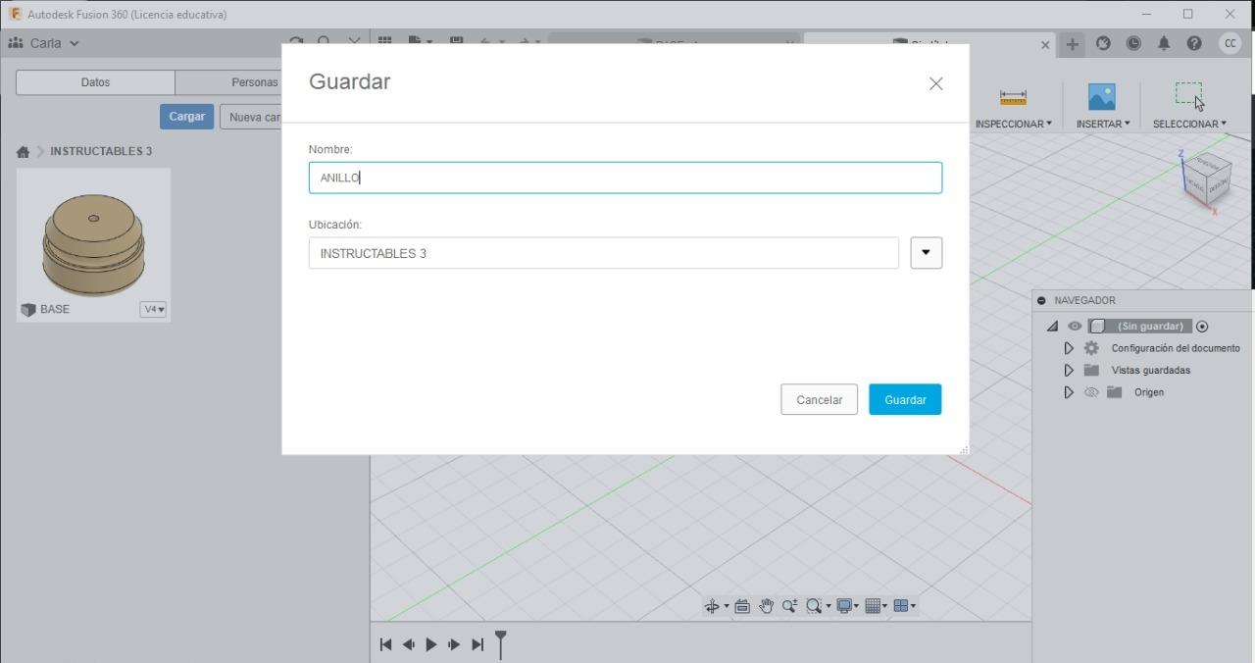Open the SELECCIONAR dropdown menu
The height and width of the screenshot is (663, 1255).
(x=1189, y=124)
